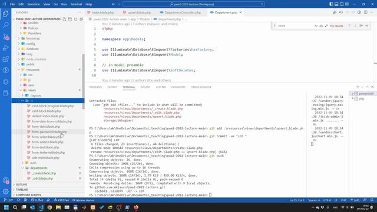Open sdb-main.blade.php file

click(45, 158)
